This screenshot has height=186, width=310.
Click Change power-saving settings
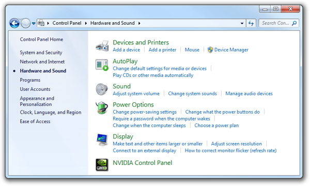coord(145,112)
